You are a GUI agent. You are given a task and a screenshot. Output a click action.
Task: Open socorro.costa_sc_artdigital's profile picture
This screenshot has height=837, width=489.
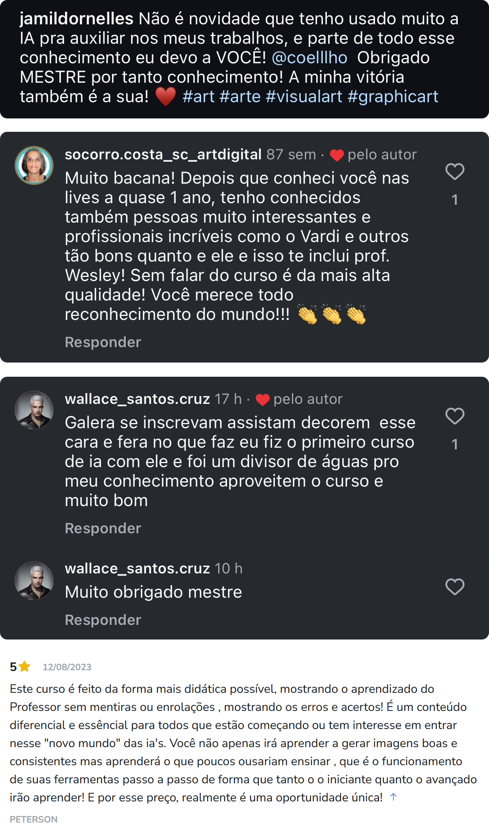pyautogui.click(x=34, y=165)
